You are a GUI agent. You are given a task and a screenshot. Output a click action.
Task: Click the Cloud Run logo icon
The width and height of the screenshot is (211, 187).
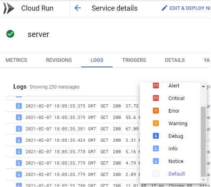pos(9,8)
